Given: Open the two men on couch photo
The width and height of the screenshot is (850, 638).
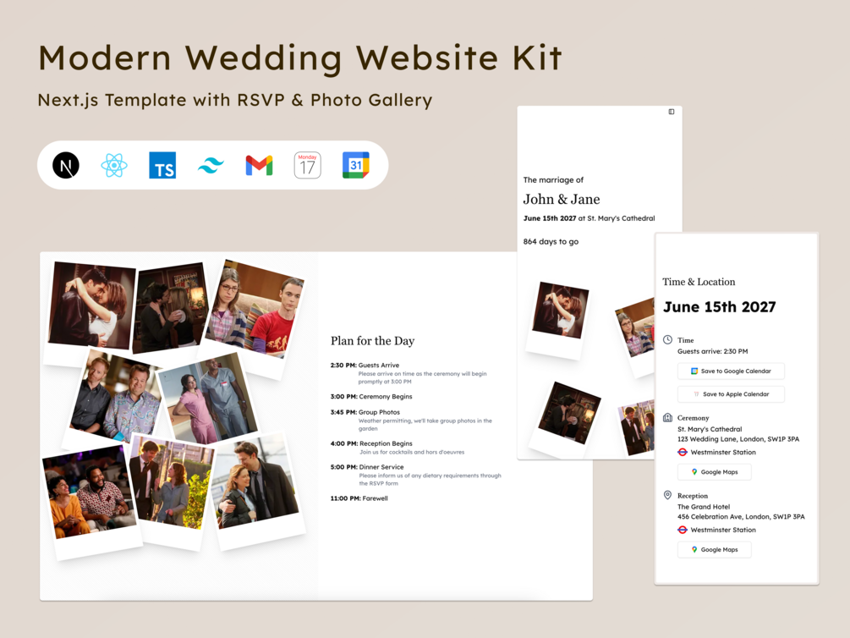Looking at the screenshot, I should [x=116, y=396].
